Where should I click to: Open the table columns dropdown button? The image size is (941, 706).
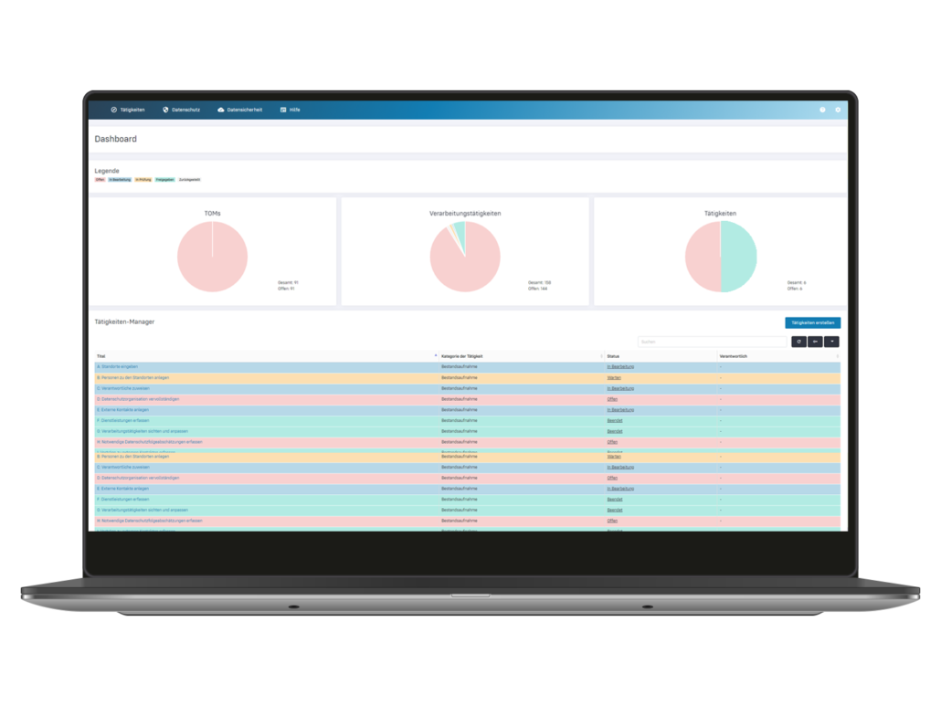(831, 342)
